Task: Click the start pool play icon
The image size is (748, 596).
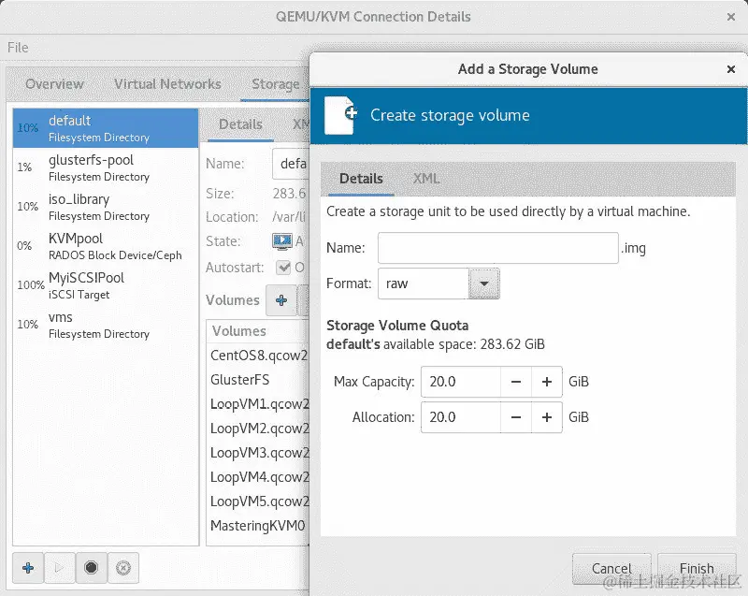Action: (59, 568)
